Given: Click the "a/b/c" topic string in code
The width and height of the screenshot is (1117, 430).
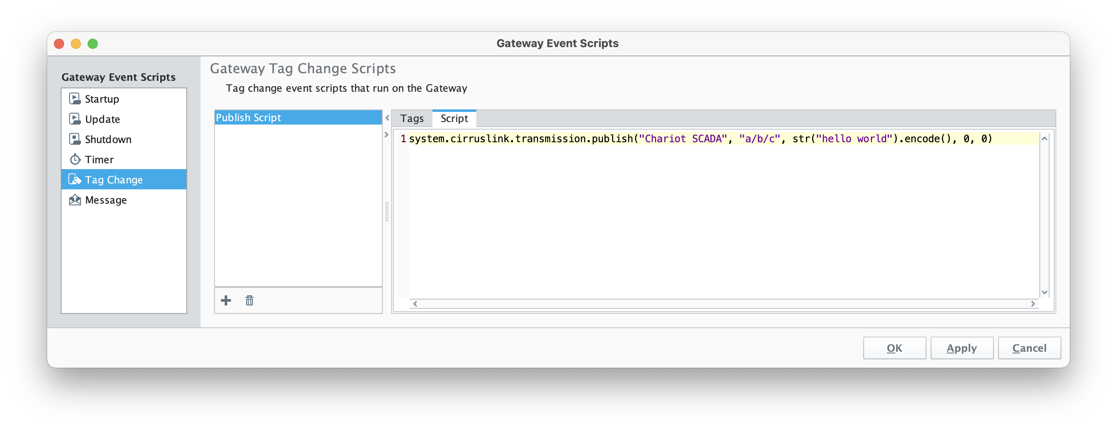Looking at the screenshot, I should tap(759, 138).
